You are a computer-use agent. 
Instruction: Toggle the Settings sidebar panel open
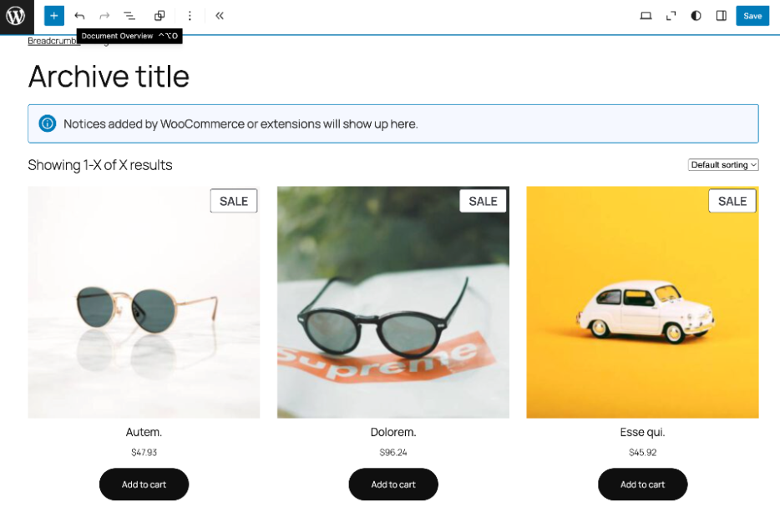pyautogui.click(x=721, y=15)
